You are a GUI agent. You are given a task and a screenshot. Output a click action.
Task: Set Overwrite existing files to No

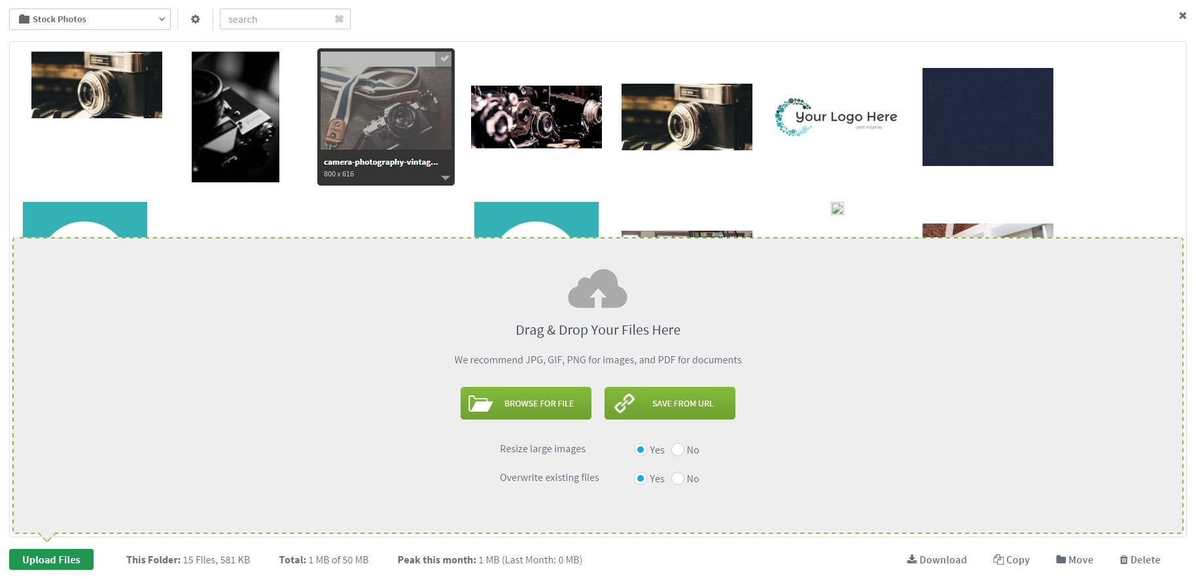tap(678, 478)
